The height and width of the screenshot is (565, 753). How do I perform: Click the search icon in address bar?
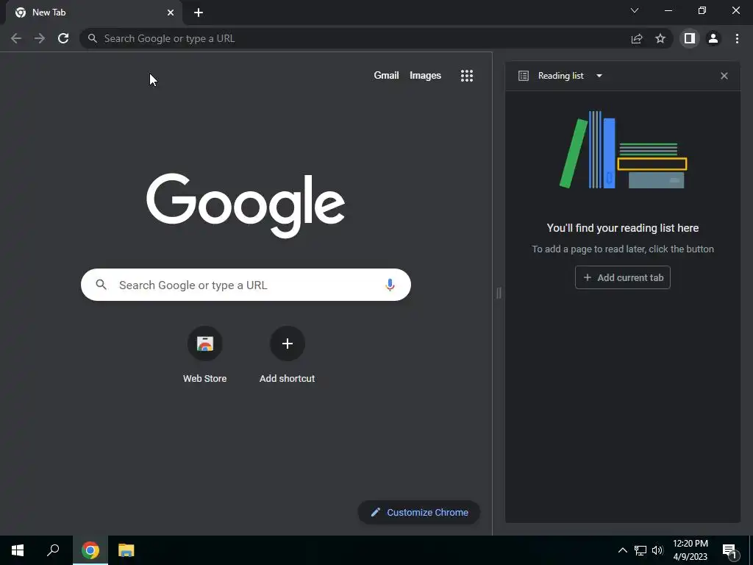pos(93,38)
